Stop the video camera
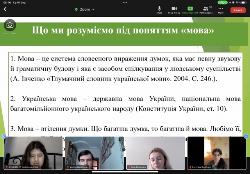 pos(174,10)
